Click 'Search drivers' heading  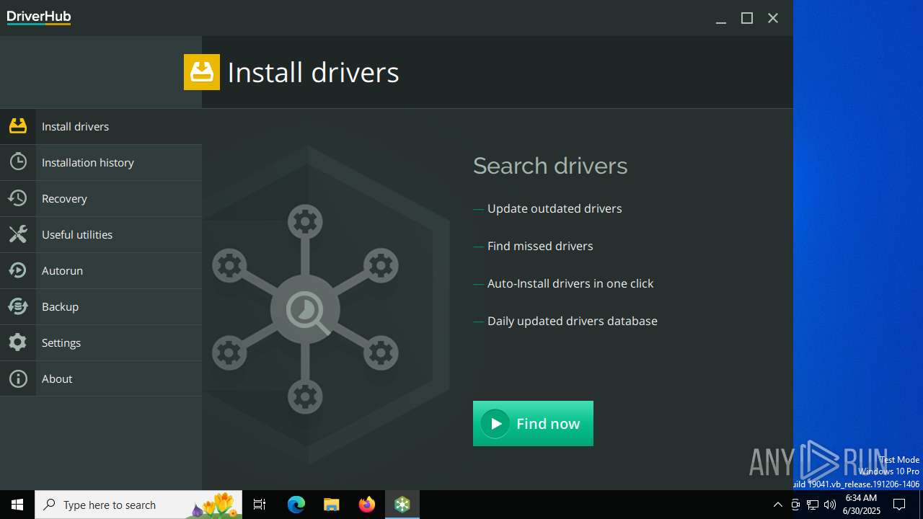click(x=550, y=166)
